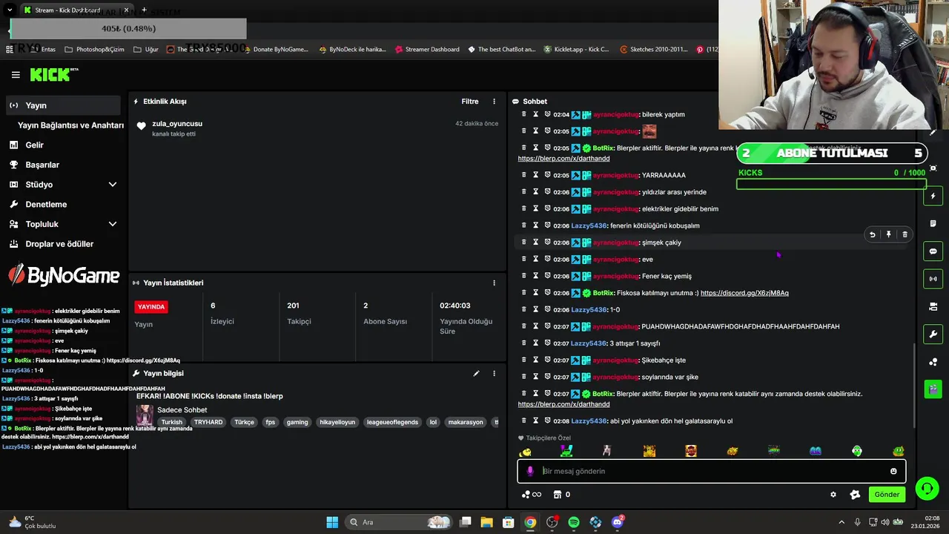
Task: Expand the Stüdyo submenu chevron
Action: pos(113,185)
